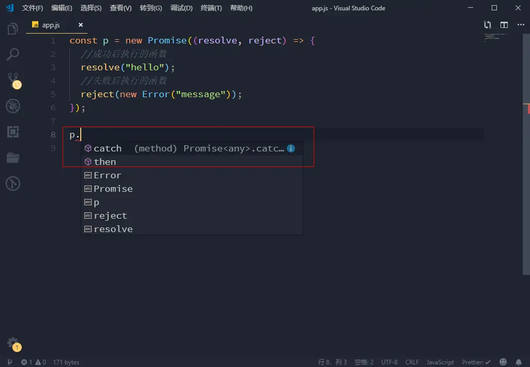
Task: Open the Extensions view icon
Action: pyautogui.click(x=13, y=132)
